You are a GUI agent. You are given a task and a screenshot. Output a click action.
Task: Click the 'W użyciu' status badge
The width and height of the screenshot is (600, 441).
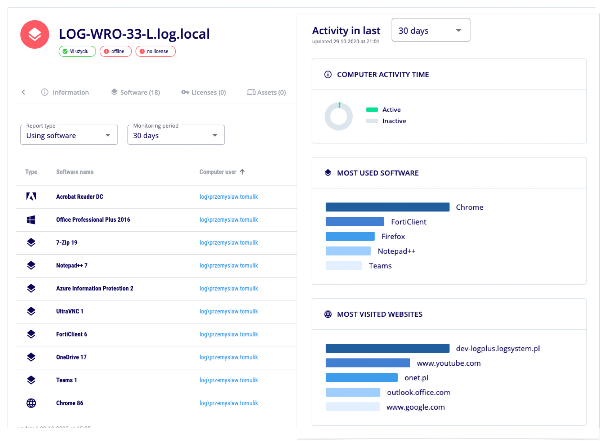[77, 51]
